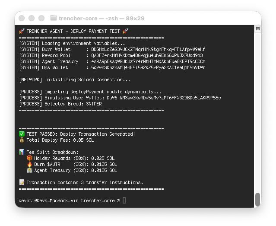Click the window title 'trencher-core — -zsh — 89×29'
This screenshot has width=276, height=226.
tap(102, 18)
